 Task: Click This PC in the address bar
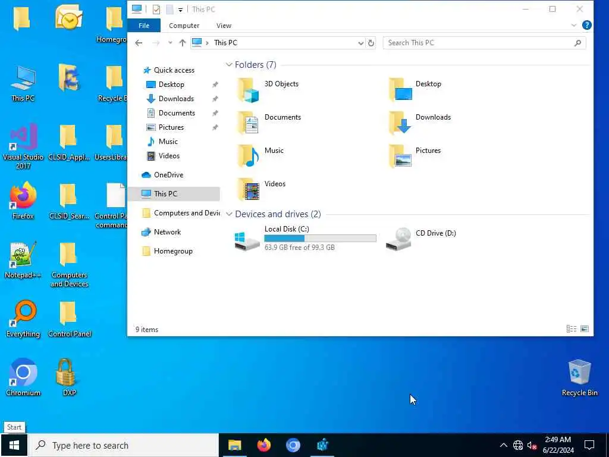(x=225, y=43)
